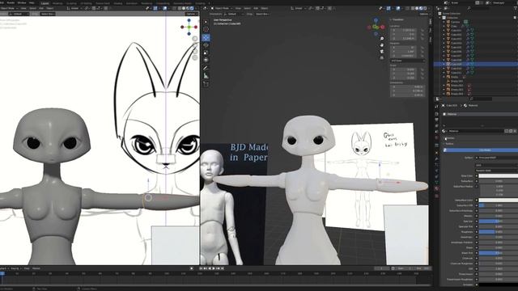The width and height of the screenshot is (518, 291).
Task: Select the Rotate tool in right viewport toolbar
Action: click(x=206, y=45)
